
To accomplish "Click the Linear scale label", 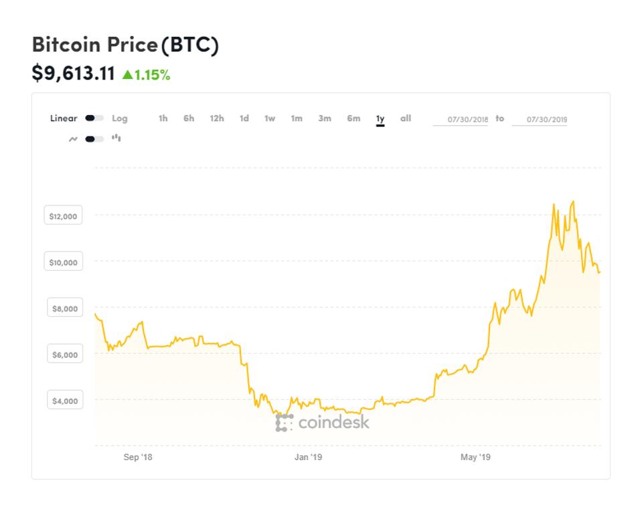I will pos(64,118).
